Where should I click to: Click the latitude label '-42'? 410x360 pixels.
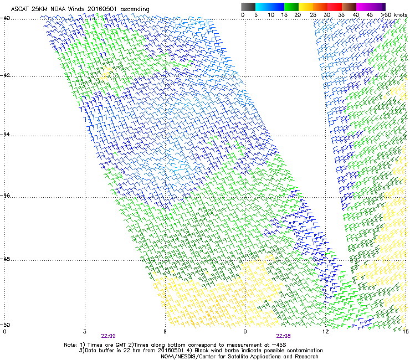click(x=5, y=75)
